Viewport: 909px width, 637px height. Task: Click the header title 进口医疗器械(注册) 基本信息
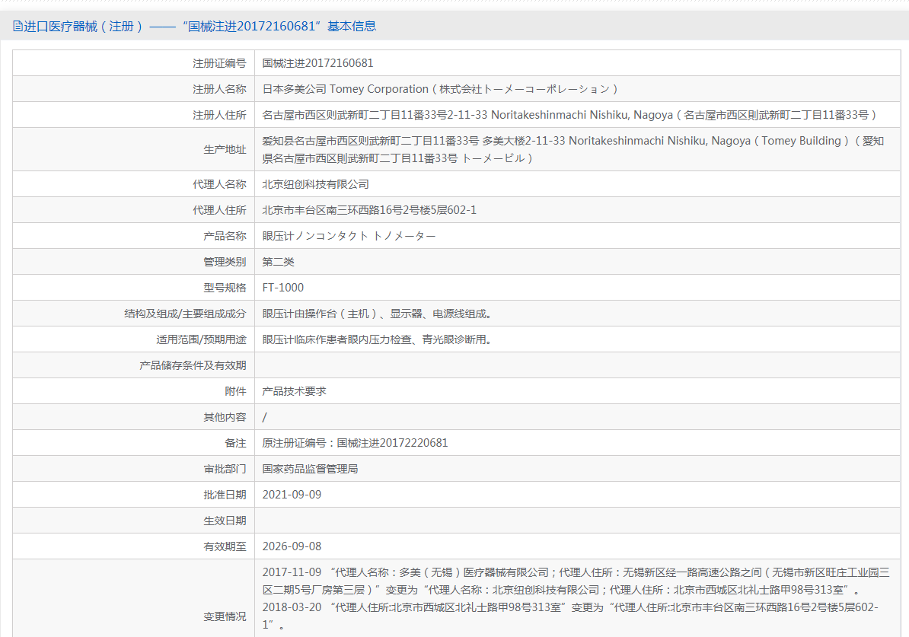click(200, 26)
